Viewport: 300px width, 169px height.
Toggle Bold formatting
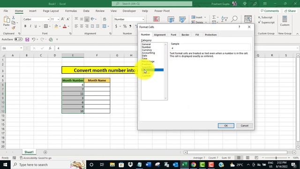25,26
